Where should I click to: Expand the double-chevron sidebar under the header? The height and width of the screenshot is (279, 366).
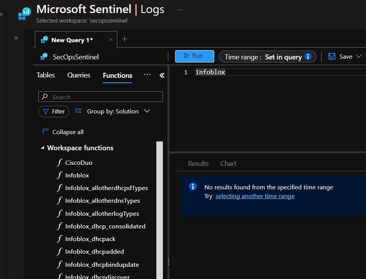(16, 38)
